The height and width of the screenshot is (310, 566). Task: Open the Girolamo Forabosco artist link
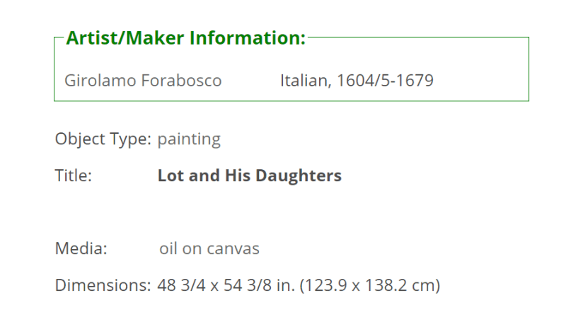(143, 80)
